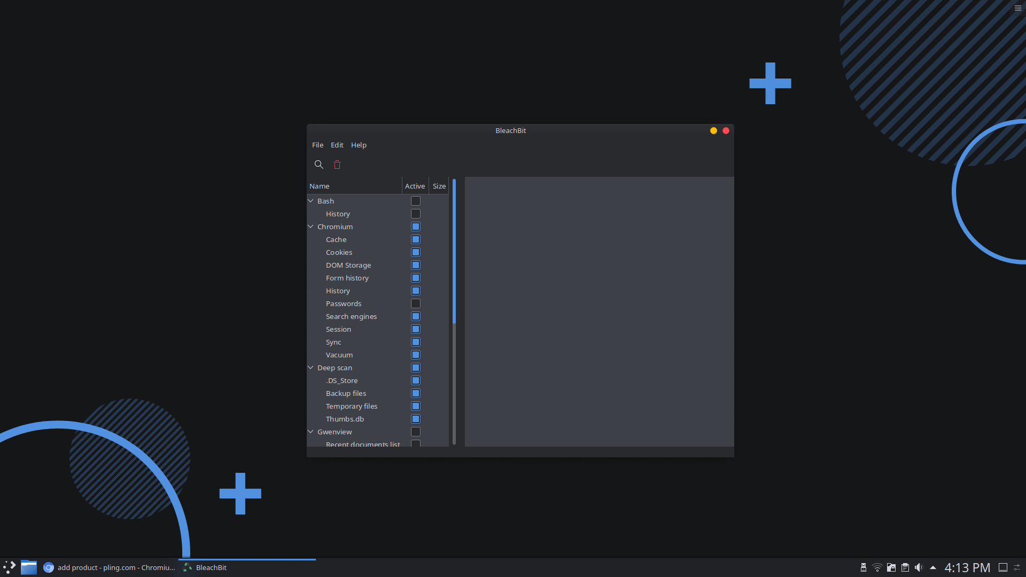Open the clipboard tray icon
The image size is (1026, 577).
pyautogui.click(x=905, y=567)
